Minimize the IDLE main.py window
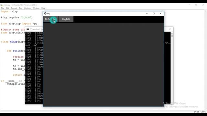 [x=190, y=5]
